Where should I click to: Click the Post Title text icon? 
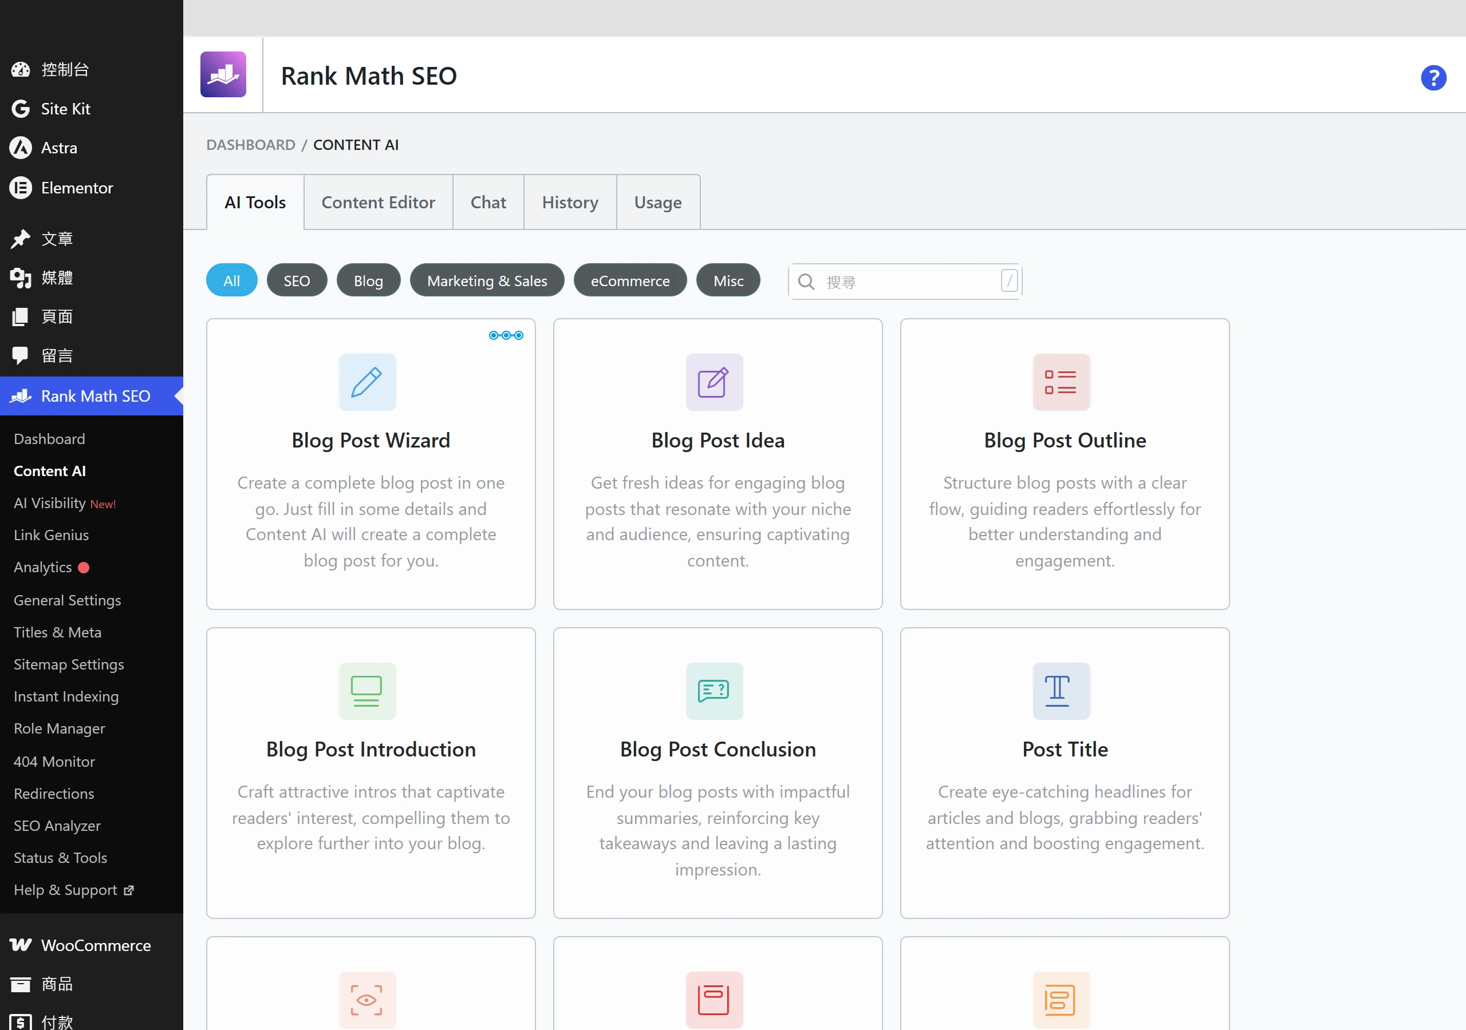1061,691
